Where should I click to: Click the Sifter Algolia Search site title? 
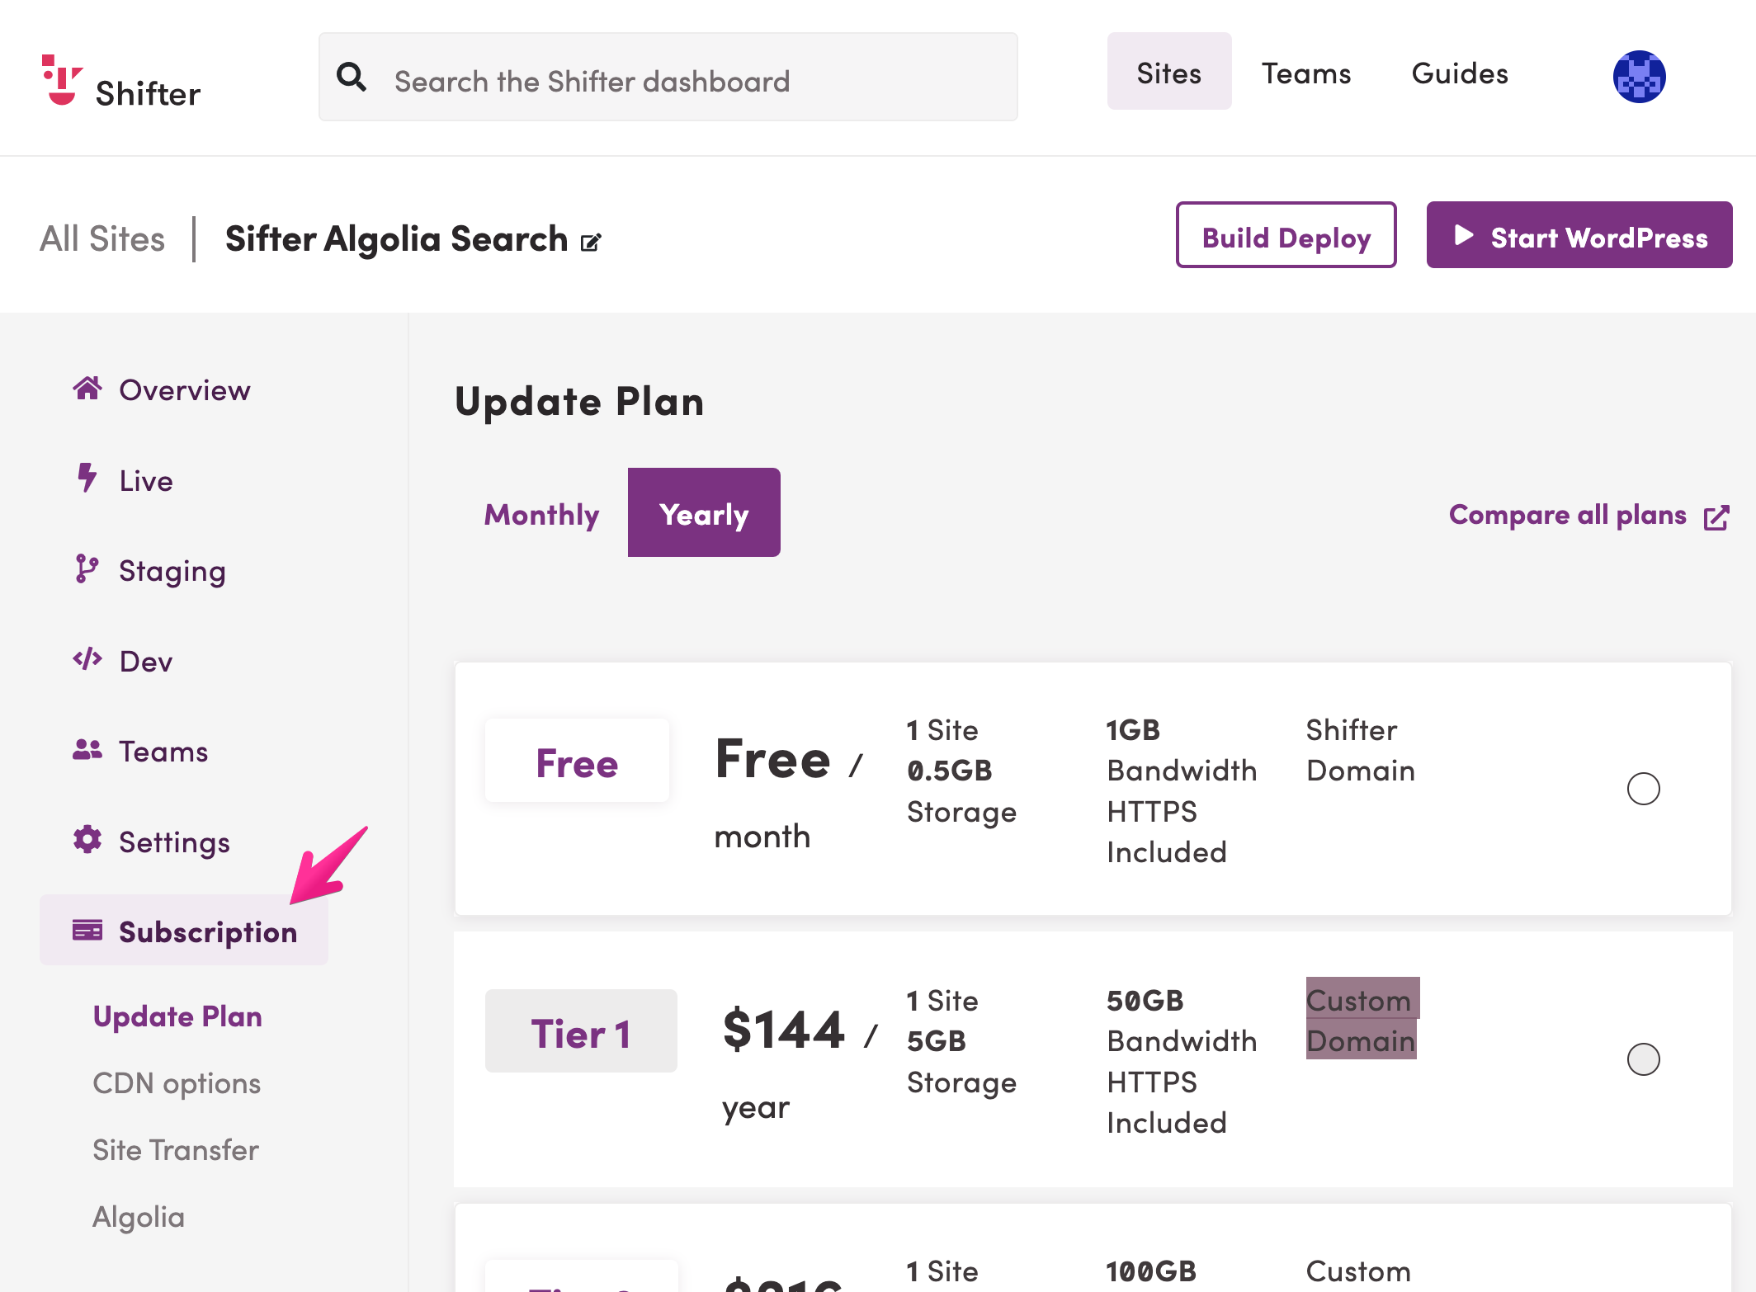396,239
